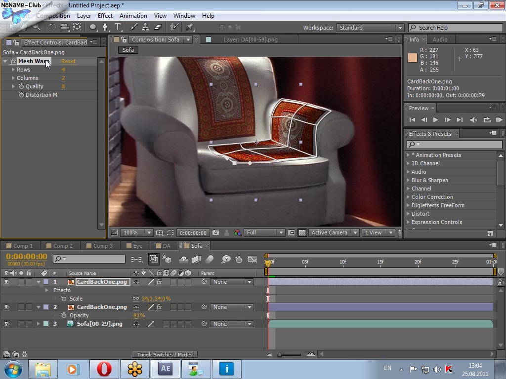Click the Search Help input field
This screenshot has width=506, height=379.
pyautogui.click(x=455, y=28)
